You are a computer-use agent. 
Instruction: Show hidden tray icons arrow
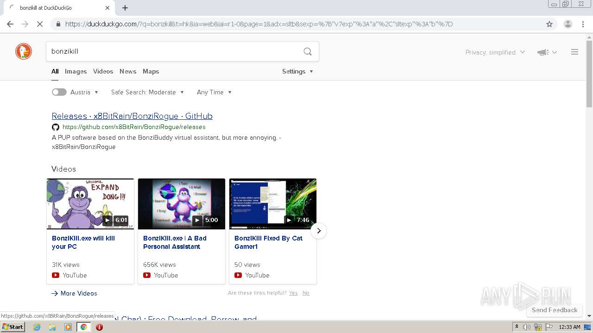(517, 327)
